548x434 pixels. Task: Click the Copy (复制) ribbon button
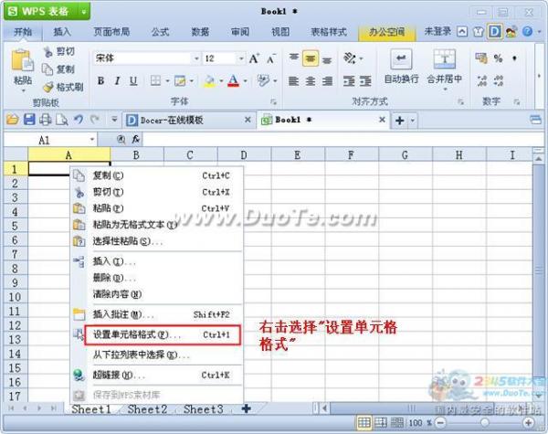58,69
